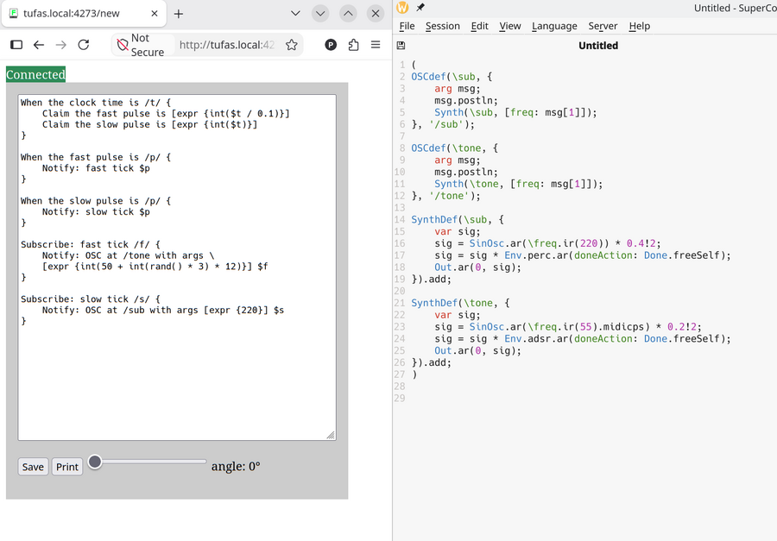Click the textarea resize grip handle
The width and height of the screenshot is (777, 541).
coord(331,435)
